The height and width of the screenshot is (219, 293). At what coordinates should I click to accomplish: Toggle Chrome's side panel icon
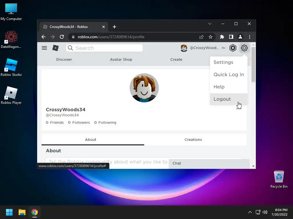[x=231, y=37]
